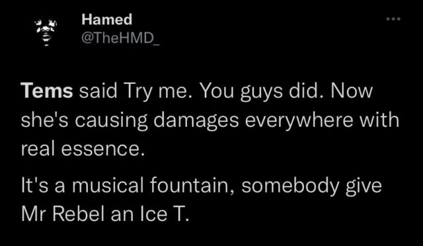Click the word 'damages' in the tweet
This screenshot has height=246, width=423.
click(x=196, y=120)
